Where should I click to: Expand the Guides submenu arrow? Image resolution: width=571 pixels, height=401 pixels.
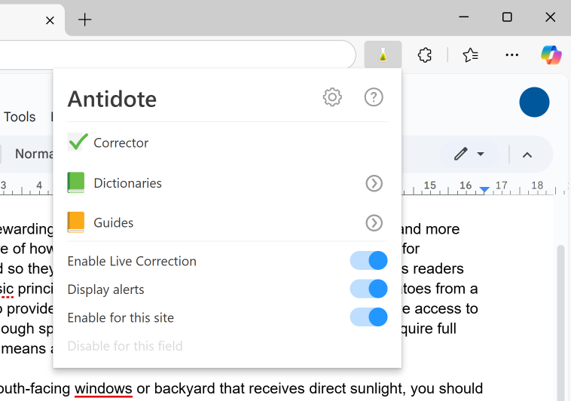click(x=374, y=223)
